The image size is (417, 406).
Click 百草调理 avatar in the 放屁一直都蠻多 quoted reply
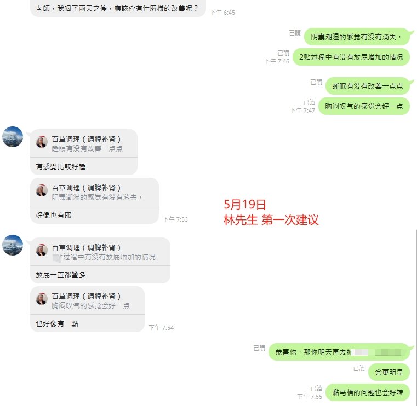pyautogui.click(x=42, y=250)
